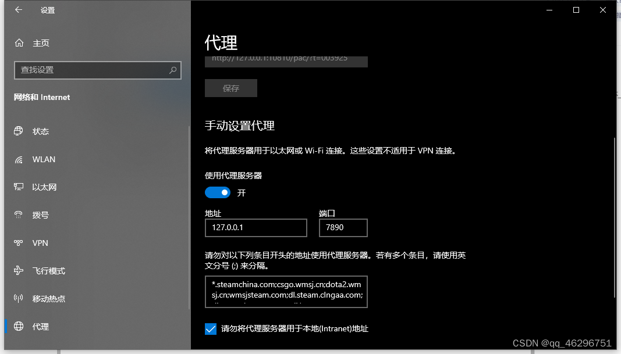Turn off the 使用代理服务器 toggle
This screenshot has width=621, height=354.
point(217,192)
